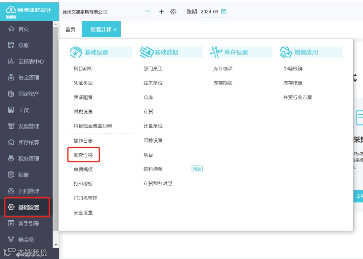Click the 增值应用 section header icon
The width and height of the screenshot is (363, 259).
[x=286, y=52]
